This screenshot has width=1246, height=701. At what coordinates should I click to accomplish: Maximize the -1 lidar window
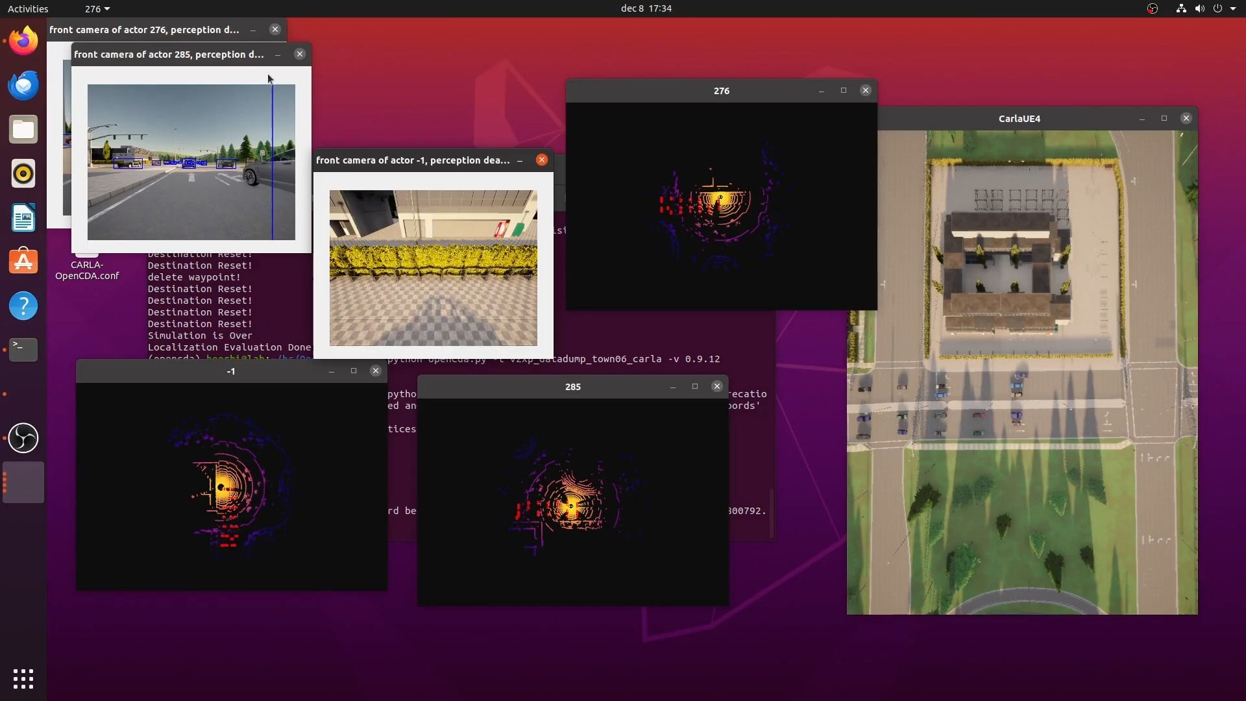tap(354, 371)
